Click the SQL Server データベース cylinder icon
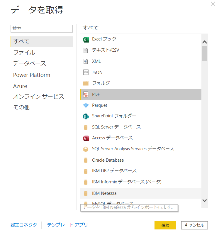The width and height of the screenshot is (219, 240). pos(86,127)
